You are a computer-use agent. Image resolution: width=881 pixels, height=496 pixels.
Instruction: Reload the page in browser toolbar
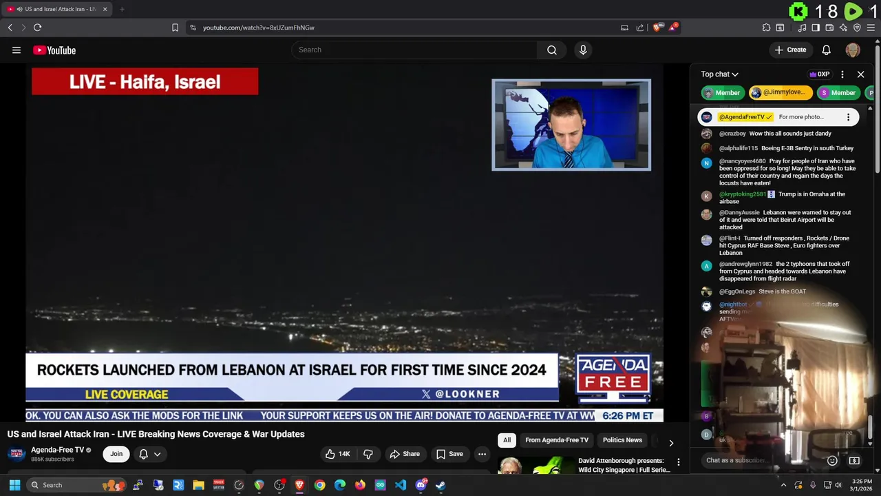[x=37, y=28]
